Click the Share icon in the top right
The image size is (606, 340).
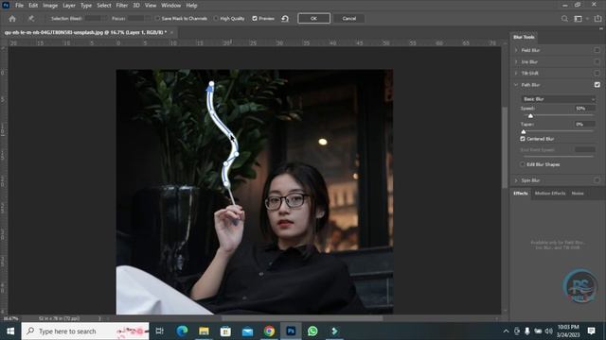597,19
